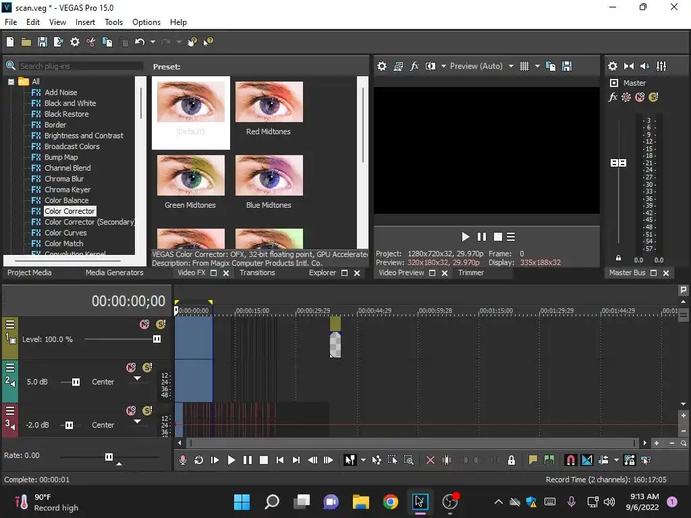This screenshot has height=518, width=691.
Task: Save the preview snapshot to file
Action: 567,66
